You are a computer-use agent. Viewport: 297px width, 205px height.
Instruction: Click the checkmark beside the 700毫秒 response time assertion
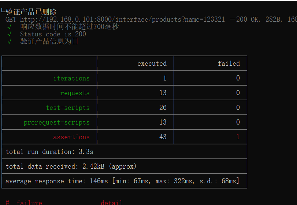tap(10, 27)
